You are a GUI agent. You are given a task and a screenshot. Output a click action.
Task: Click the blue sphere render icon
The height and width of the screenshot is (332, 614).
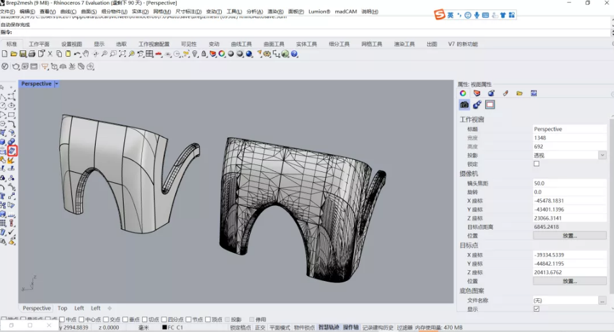coord(249,54)
